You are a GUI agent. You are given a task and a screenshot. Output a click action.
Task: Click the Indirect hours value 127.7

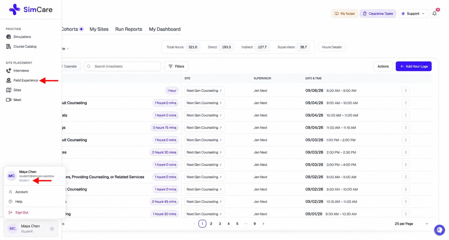tap(262, 47)
